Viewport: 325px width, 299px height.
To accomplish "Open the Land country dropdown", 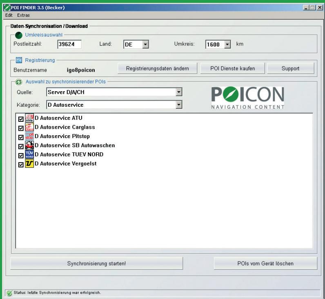I will click(145, 44).
